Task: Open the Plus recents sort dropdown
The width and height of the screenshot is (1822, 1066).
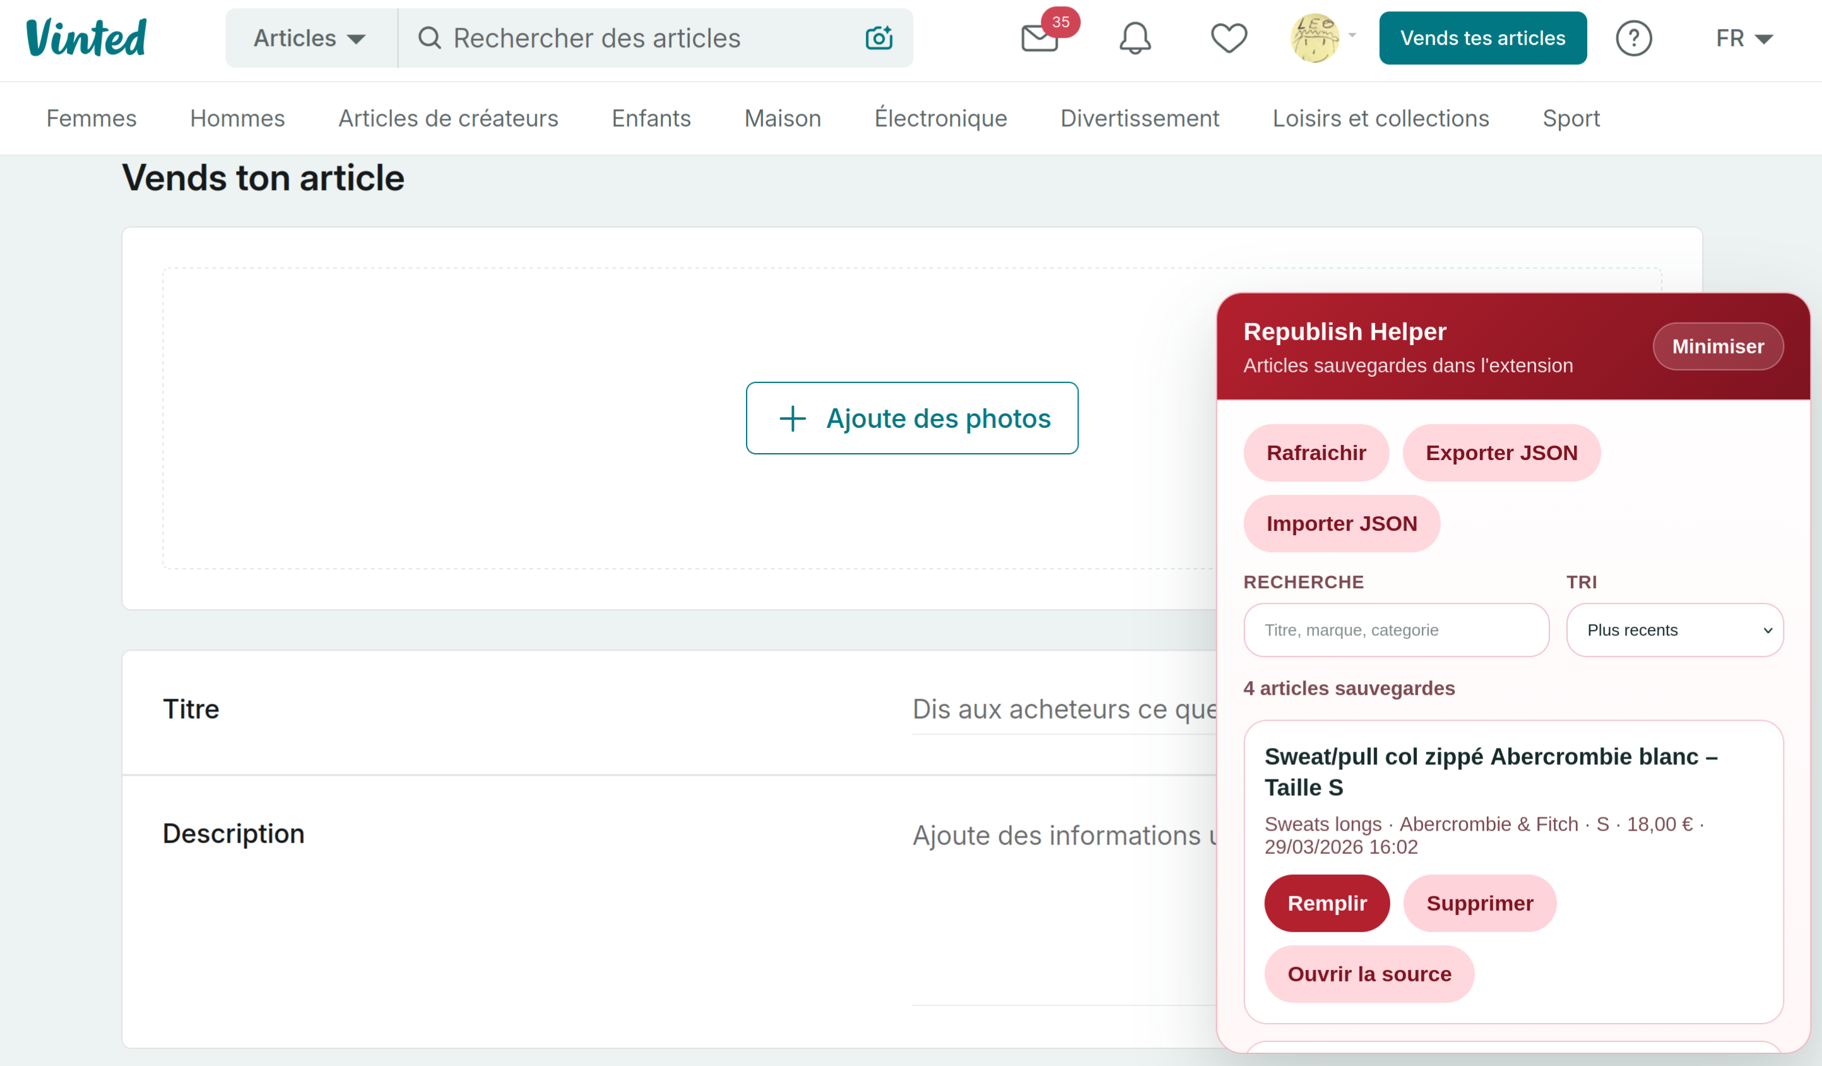Action: click(1674, 630)
